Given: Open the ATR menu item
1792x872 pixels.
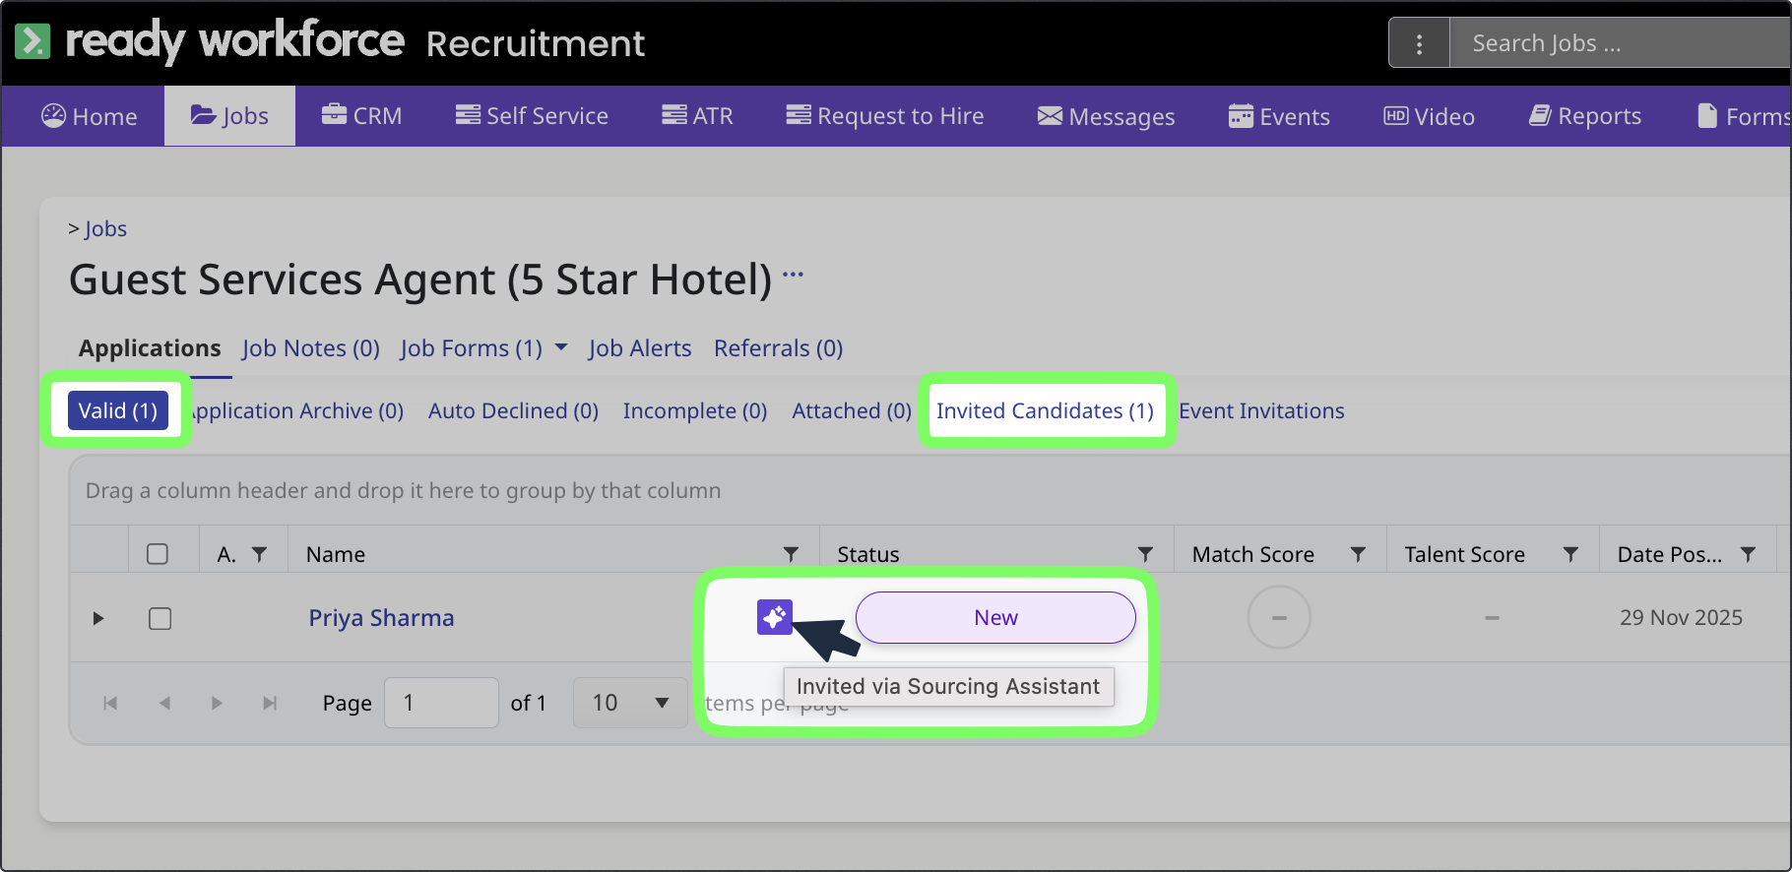Looking at the screenshot, I should tap(697, 116).
